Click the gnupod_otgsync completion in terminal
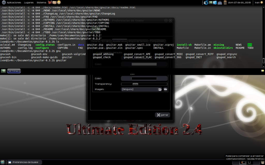Screen dimensions: 265x165 (x=227, y=54)
